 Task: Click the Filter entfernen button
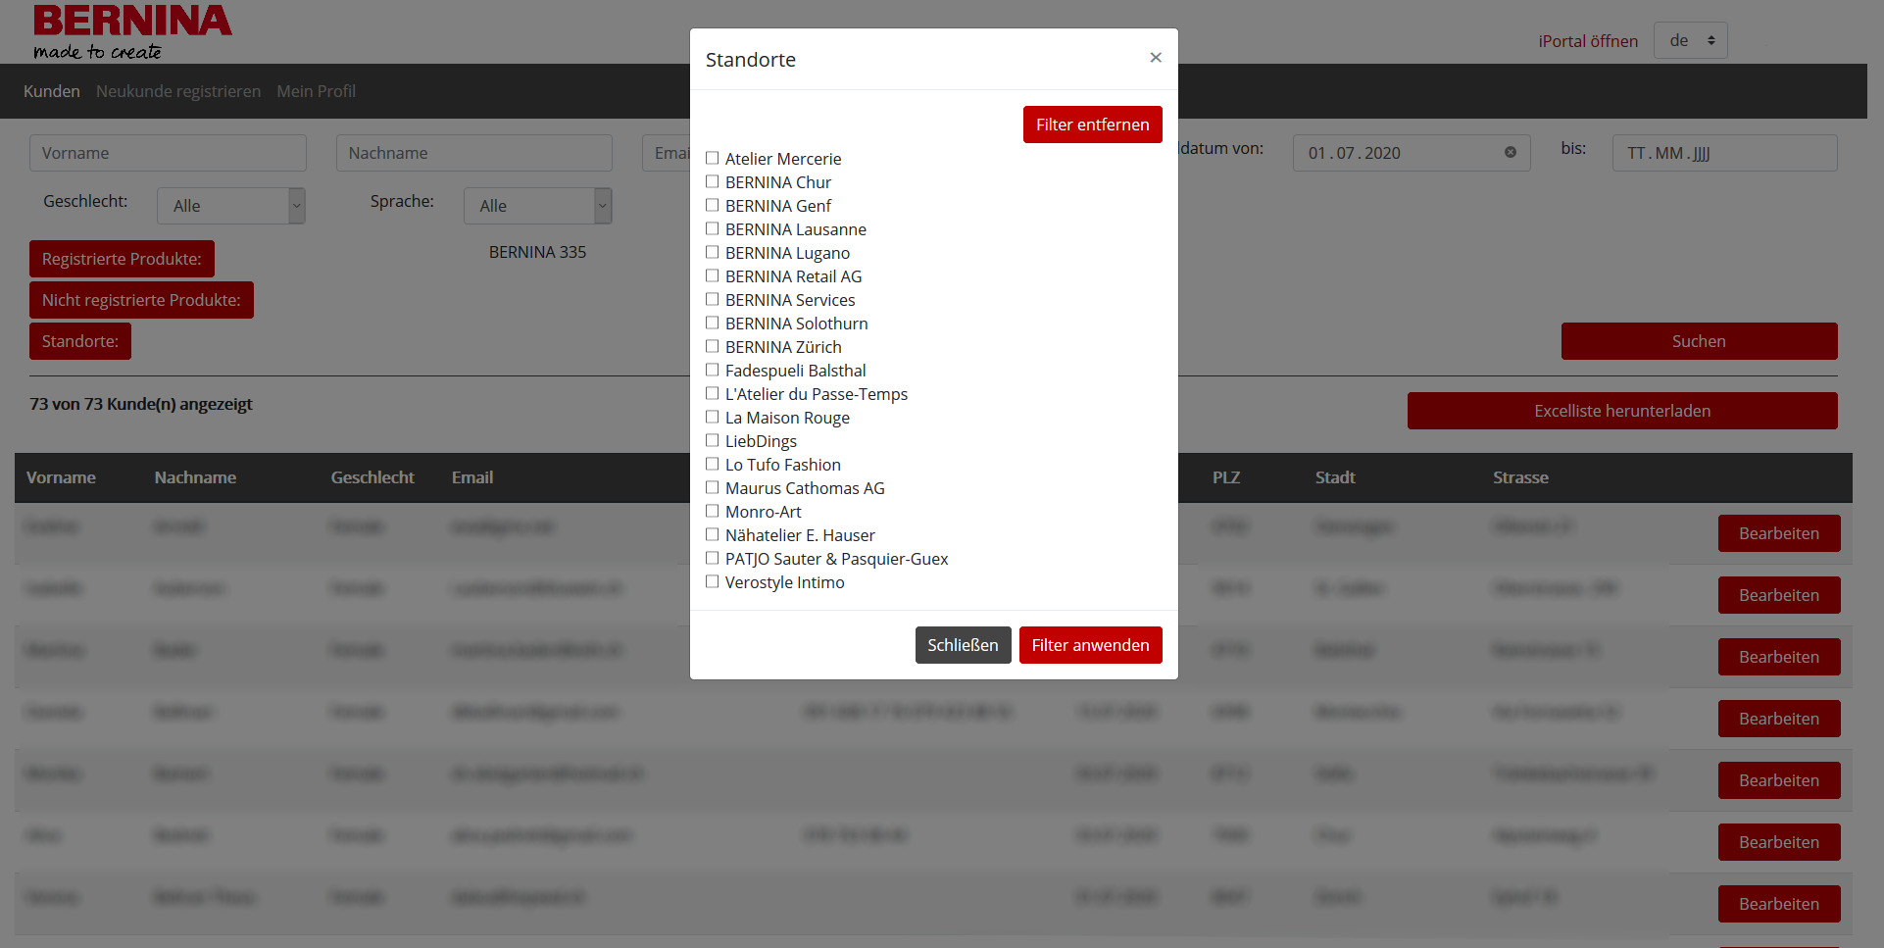click(1092, 125)
